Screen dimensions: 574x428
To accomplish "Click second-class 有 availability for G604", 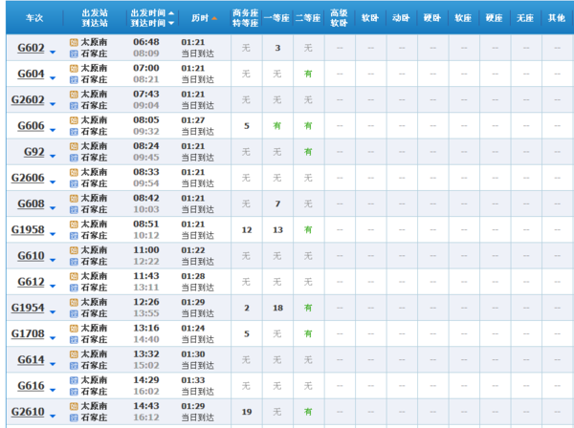I will point(308,74).
